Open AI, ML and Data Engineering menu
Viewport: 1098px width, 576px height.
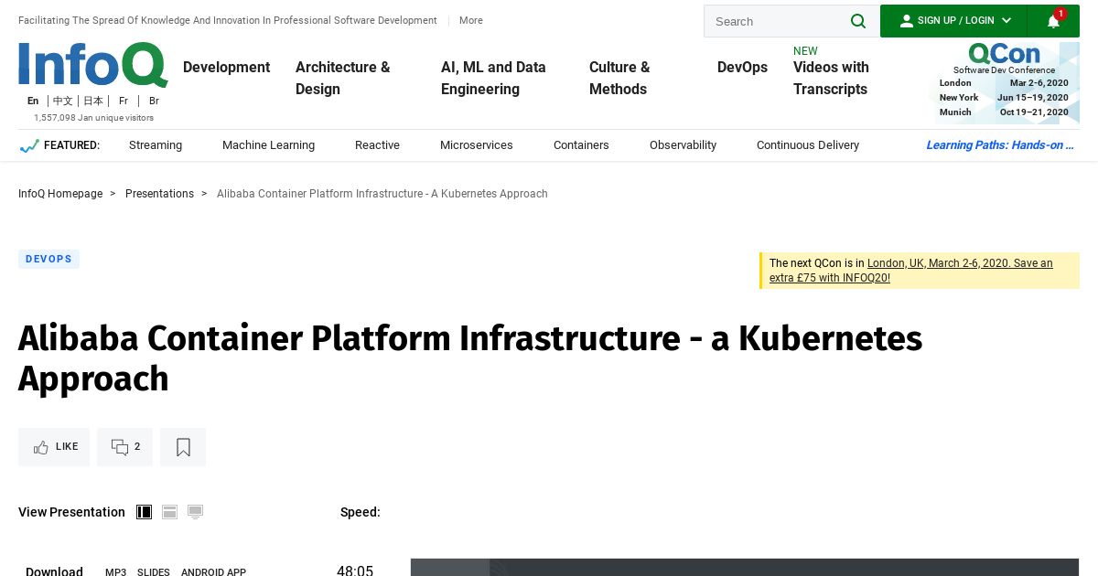pos(493,78)
